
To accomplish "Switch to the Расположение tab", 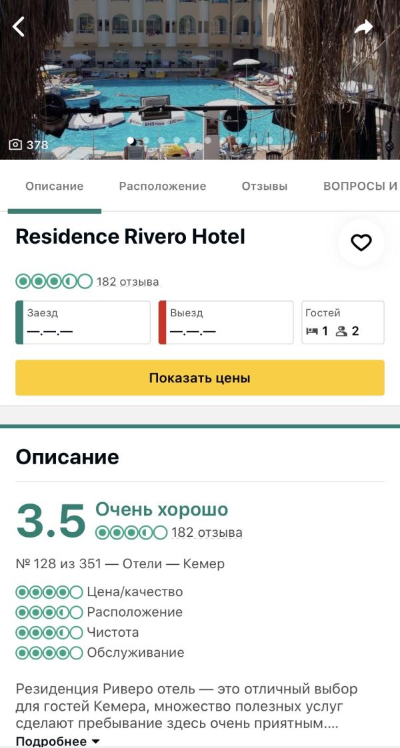I will tap(163, 187).
